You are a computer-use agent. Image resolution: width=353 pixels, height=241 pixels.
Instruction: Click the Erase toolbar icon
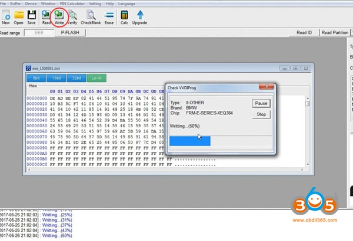[109, 17]
